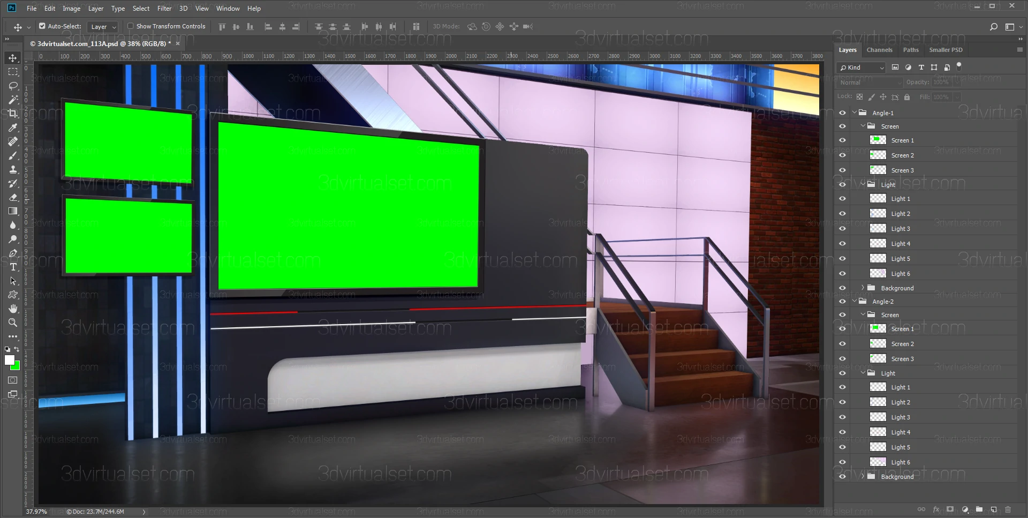This screenshot has height=518, width=1028.
Task: Open the Layers panel options menu
Action: pos(1019,49)
